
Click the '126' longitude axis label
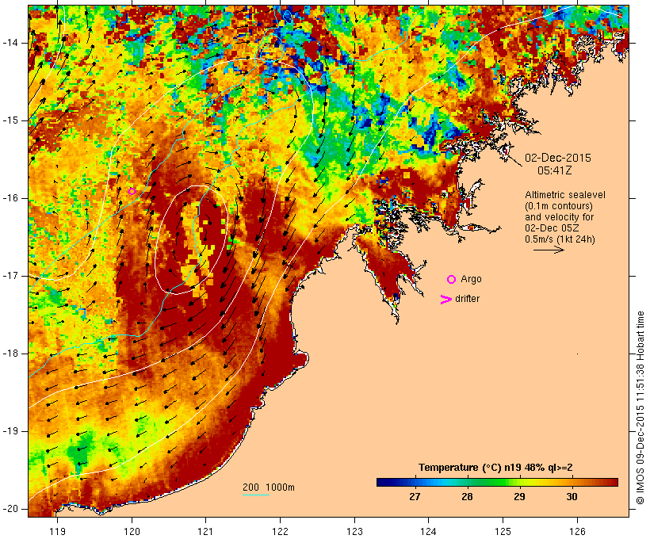[577, 531]
